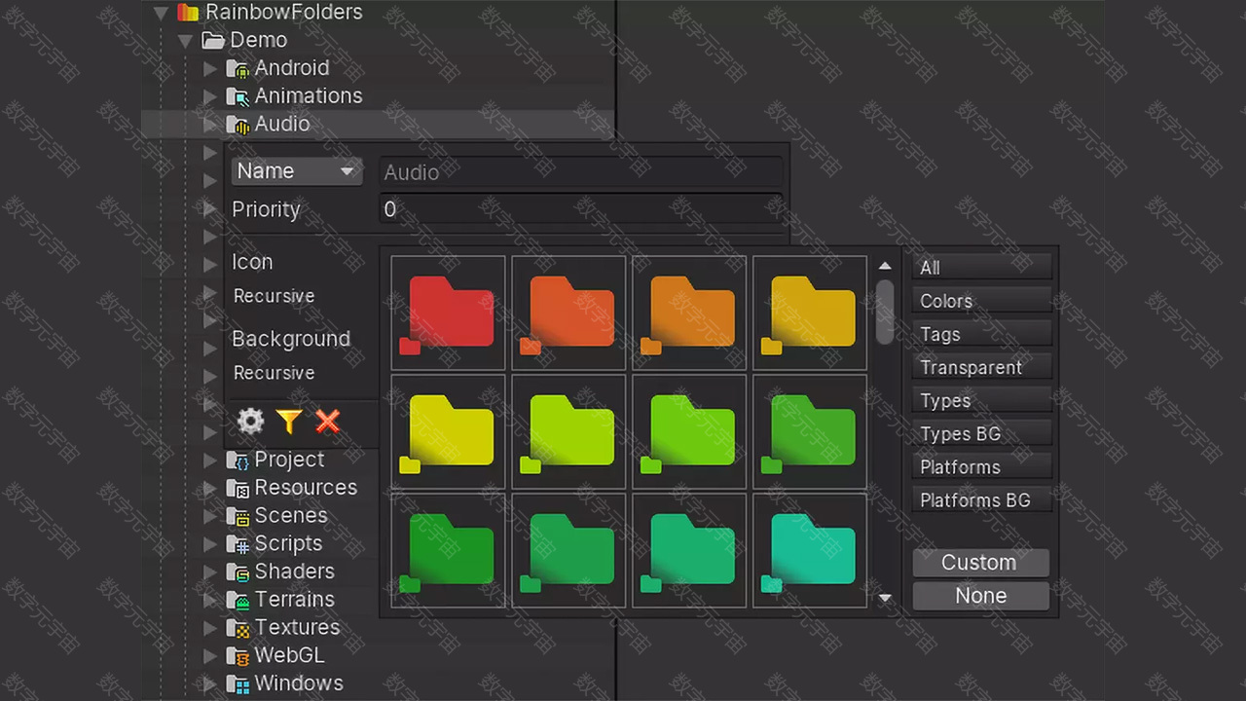Show All icons category

point(982,267)
